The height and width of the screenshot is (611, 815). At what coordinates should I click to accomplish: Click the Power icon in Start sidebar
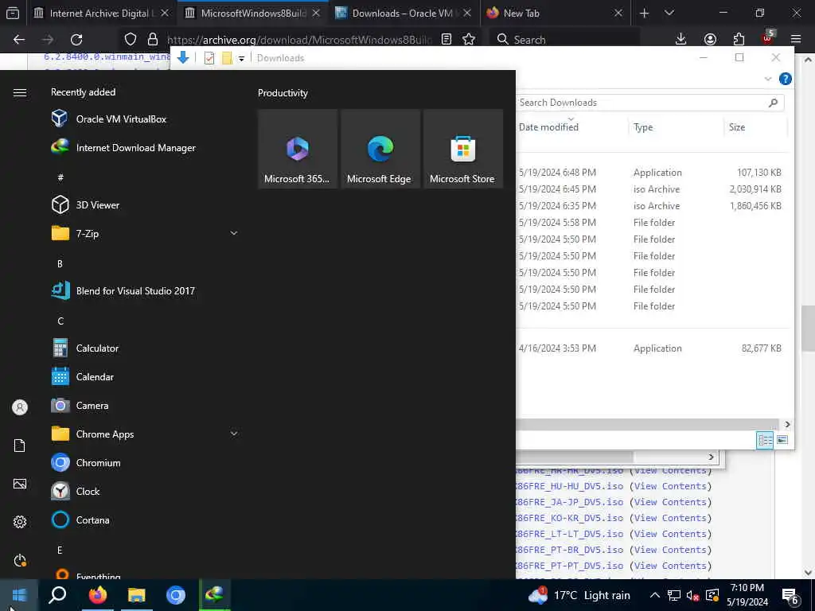click(x=20, y=560)
